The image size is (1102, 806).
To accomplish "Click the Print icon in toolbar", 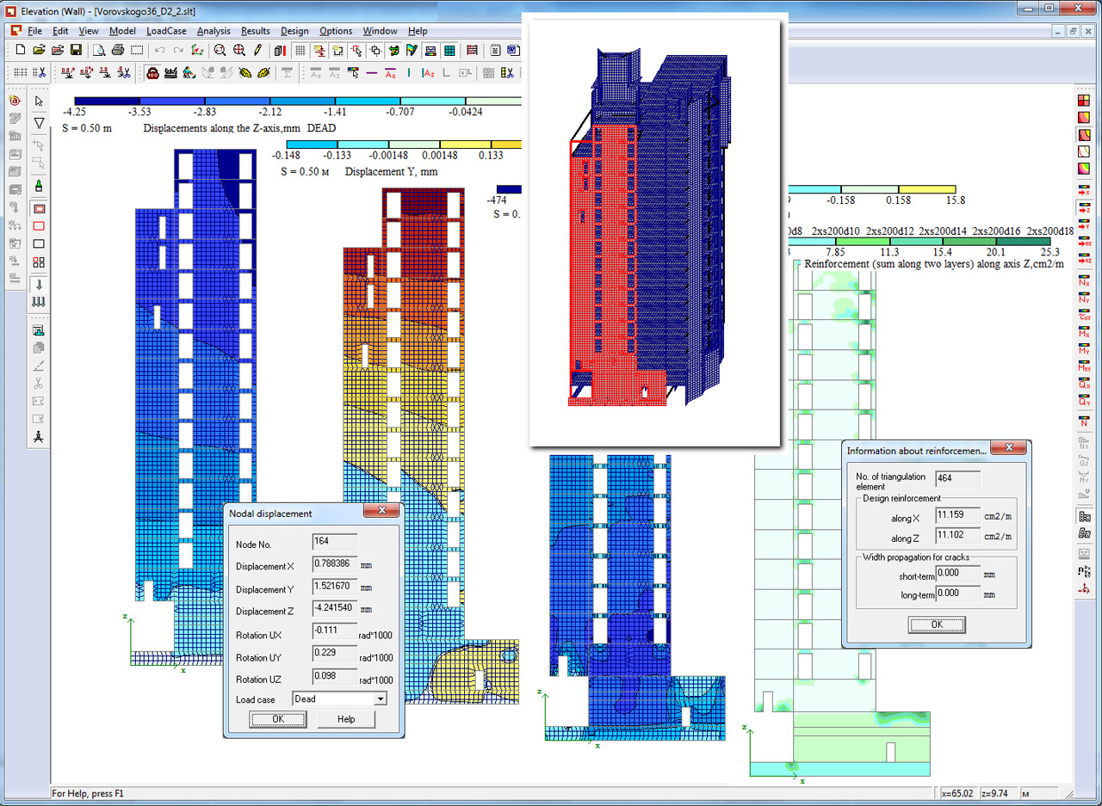I will pyautogui.click(x=118, y=51).
